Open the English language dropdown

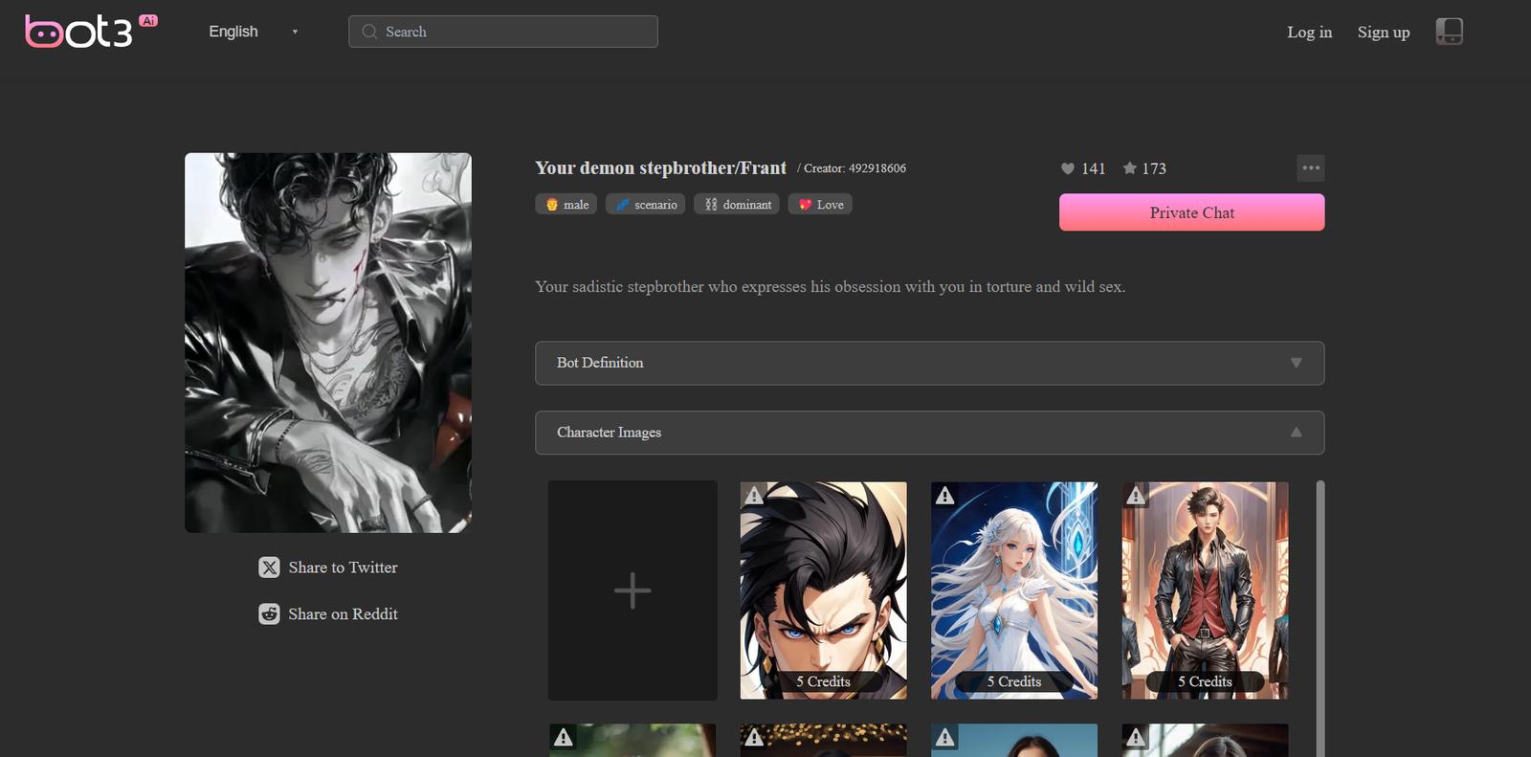click(x=254, y=32)
